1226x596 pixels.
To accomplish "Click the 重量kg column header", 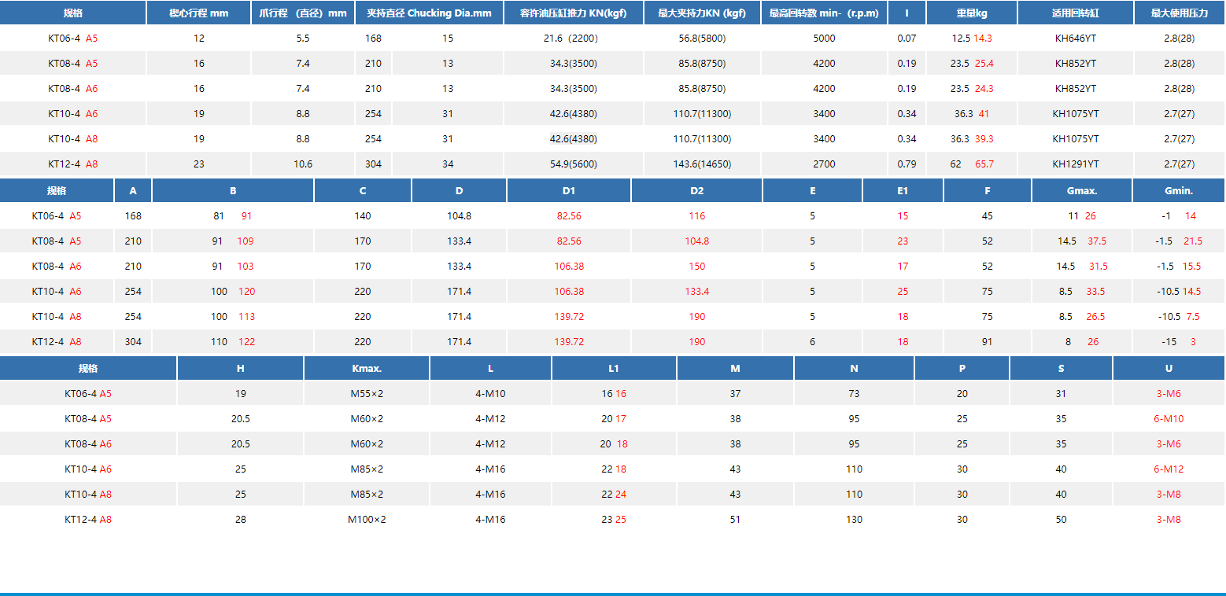I will click(x=972, y=13).
